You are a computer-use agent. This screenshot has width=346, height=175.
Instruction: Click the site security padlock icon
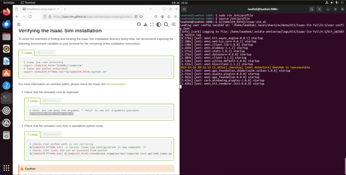click(x=50, y=17)
